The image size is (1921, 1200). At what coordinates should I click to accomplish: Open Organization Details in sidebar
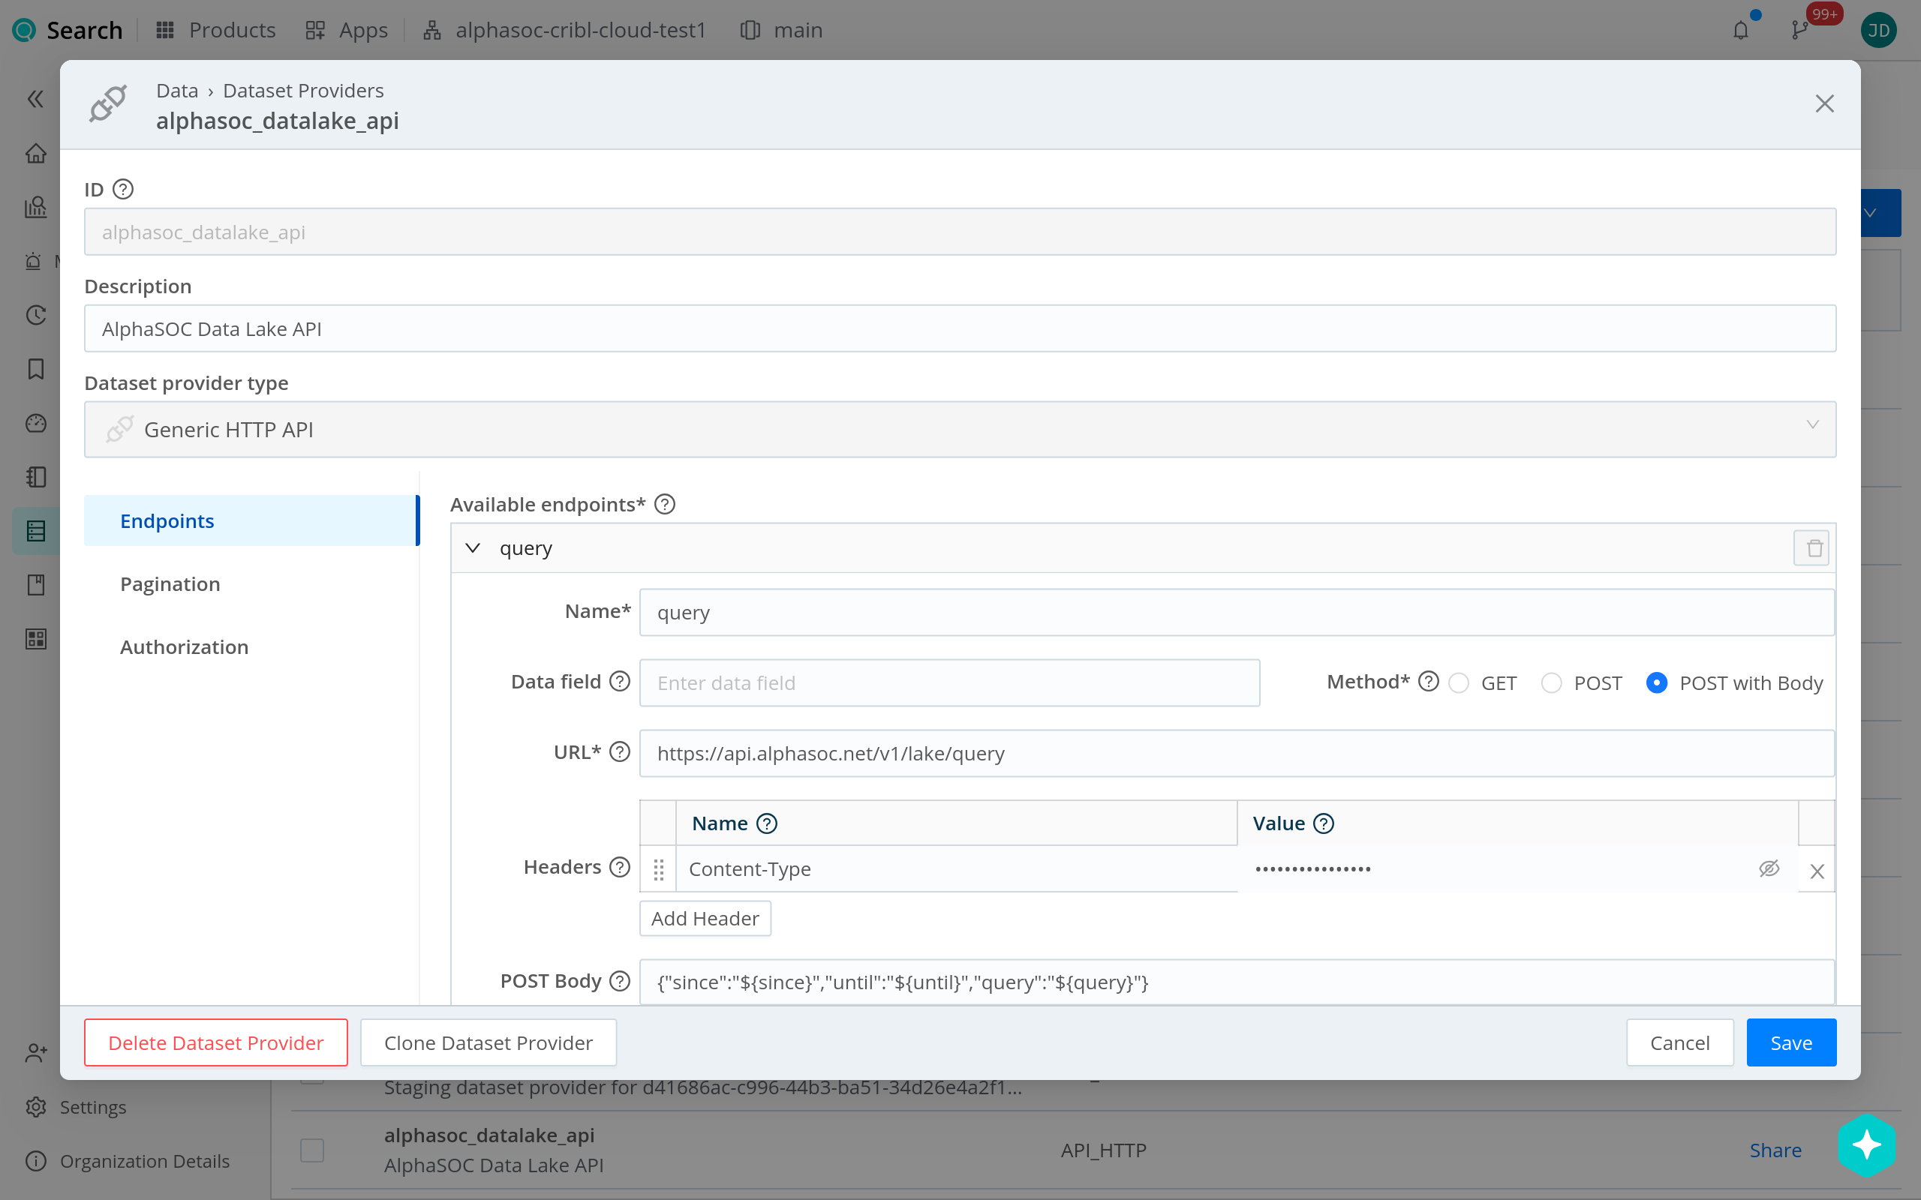pos(127,1160)
